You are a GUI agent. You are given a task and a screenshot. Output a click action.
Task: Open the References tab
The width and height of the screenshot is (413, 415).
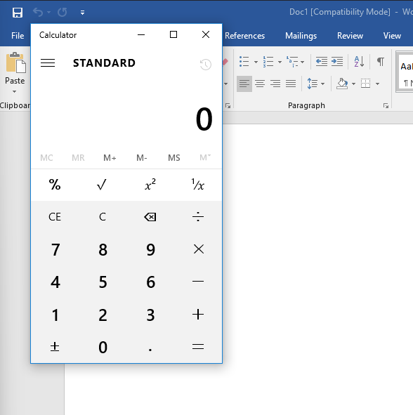coord(244,36)
